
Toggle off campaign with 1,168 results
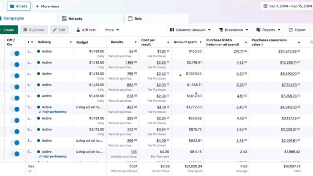coord(15,65)
